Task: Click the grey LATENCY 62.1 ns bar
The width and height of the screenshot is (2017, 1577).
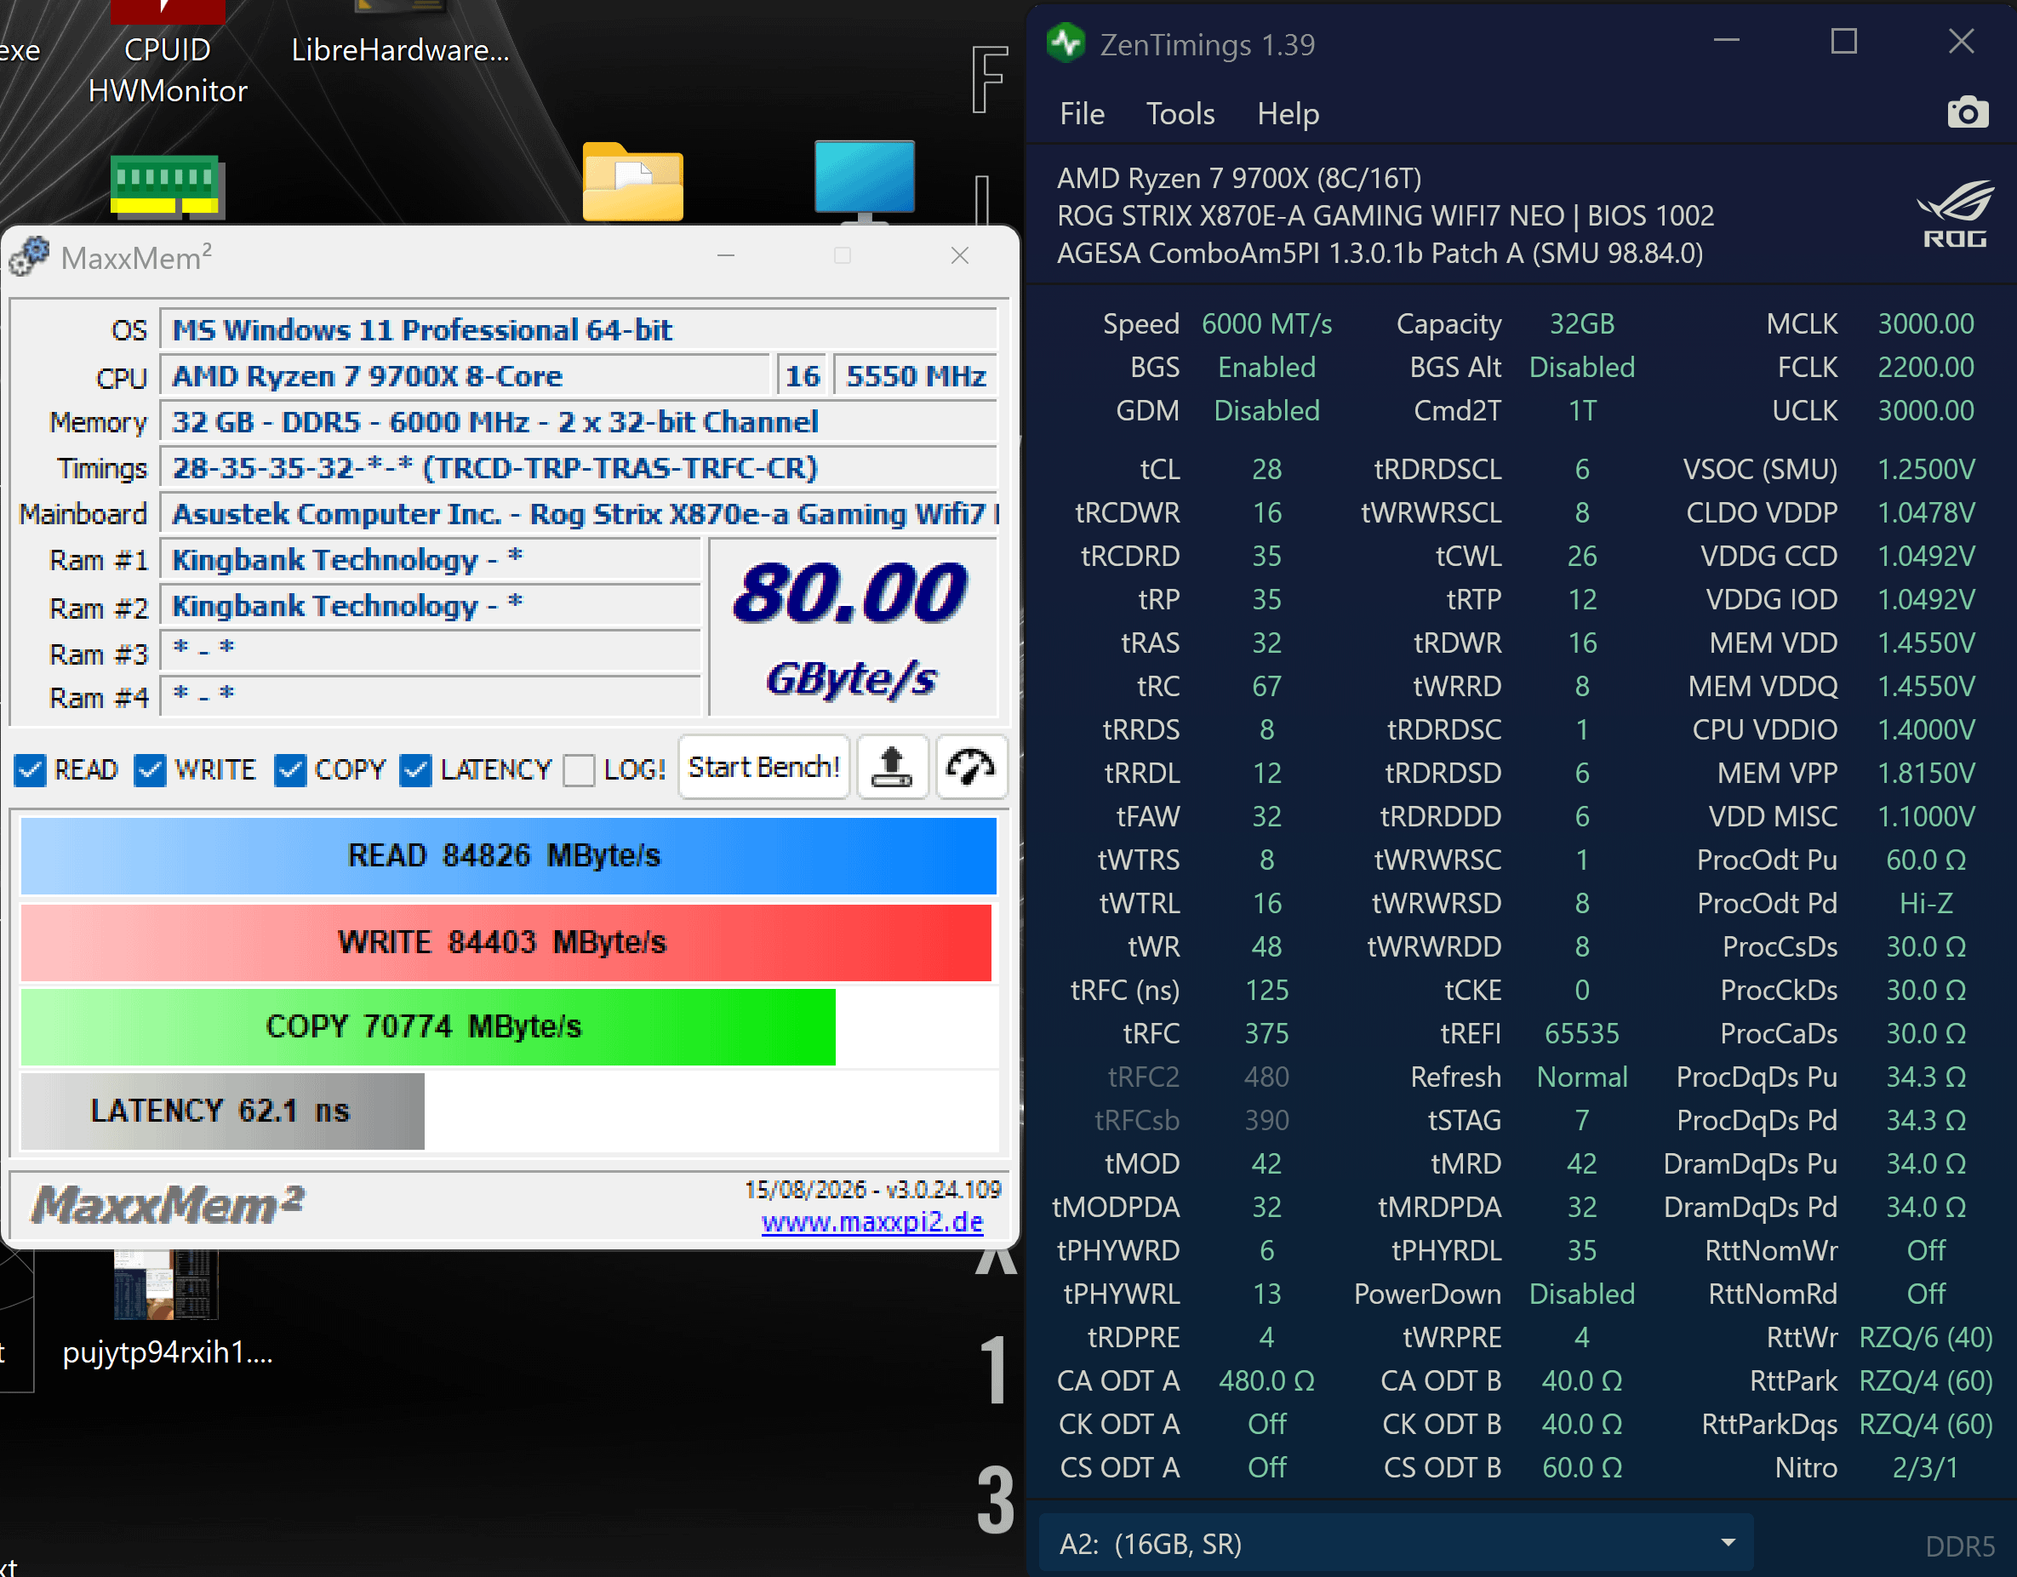Action: point(221,1111)
